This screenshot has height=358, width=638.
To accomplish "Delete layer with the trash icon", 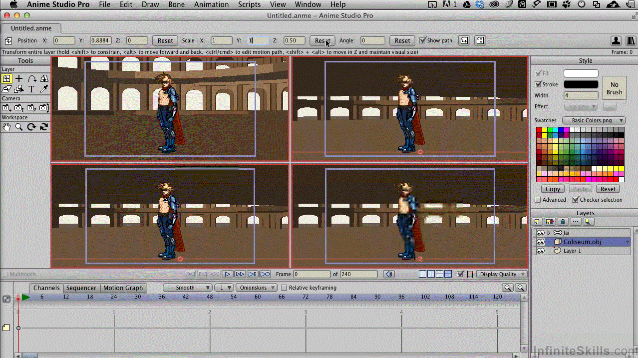I will coord(563,222).
